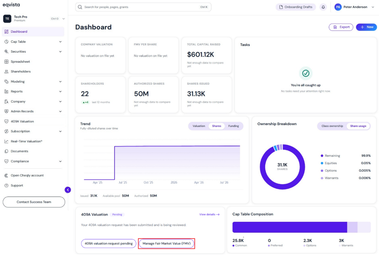Click the Cap Table Composition bar
Image resolution: width=379 pixels, height=255 pixels.
302,227
